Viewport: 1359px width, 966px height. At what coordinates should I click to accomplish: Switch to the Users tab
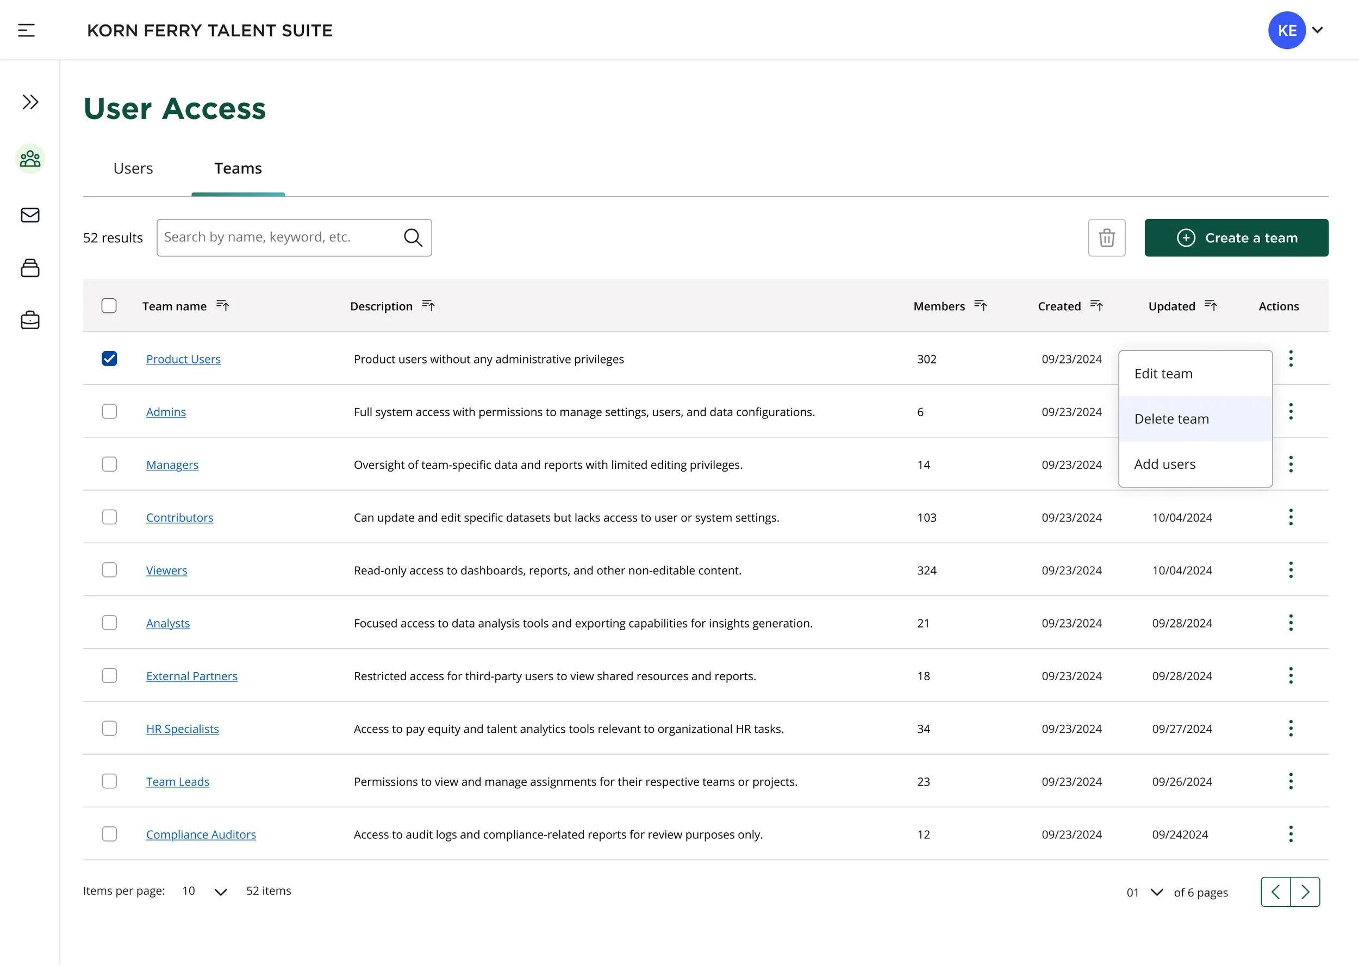click(x=133, y=168)
